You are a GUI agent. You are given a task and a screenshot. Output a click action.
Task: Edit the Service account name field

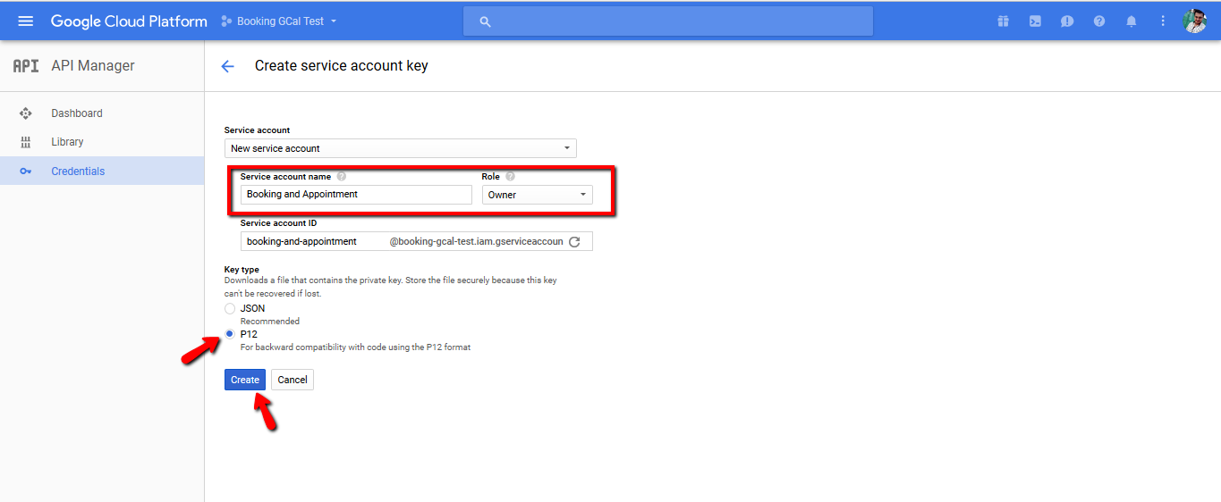point(356,195)
